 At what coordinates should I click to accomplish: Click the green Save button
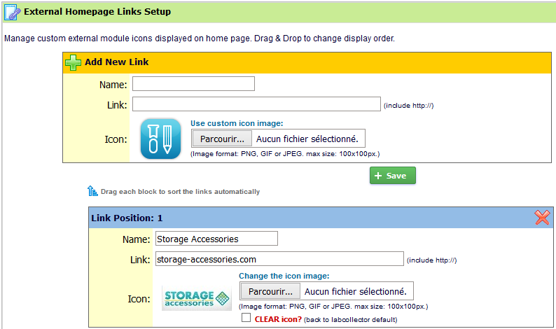click(393, 176)
